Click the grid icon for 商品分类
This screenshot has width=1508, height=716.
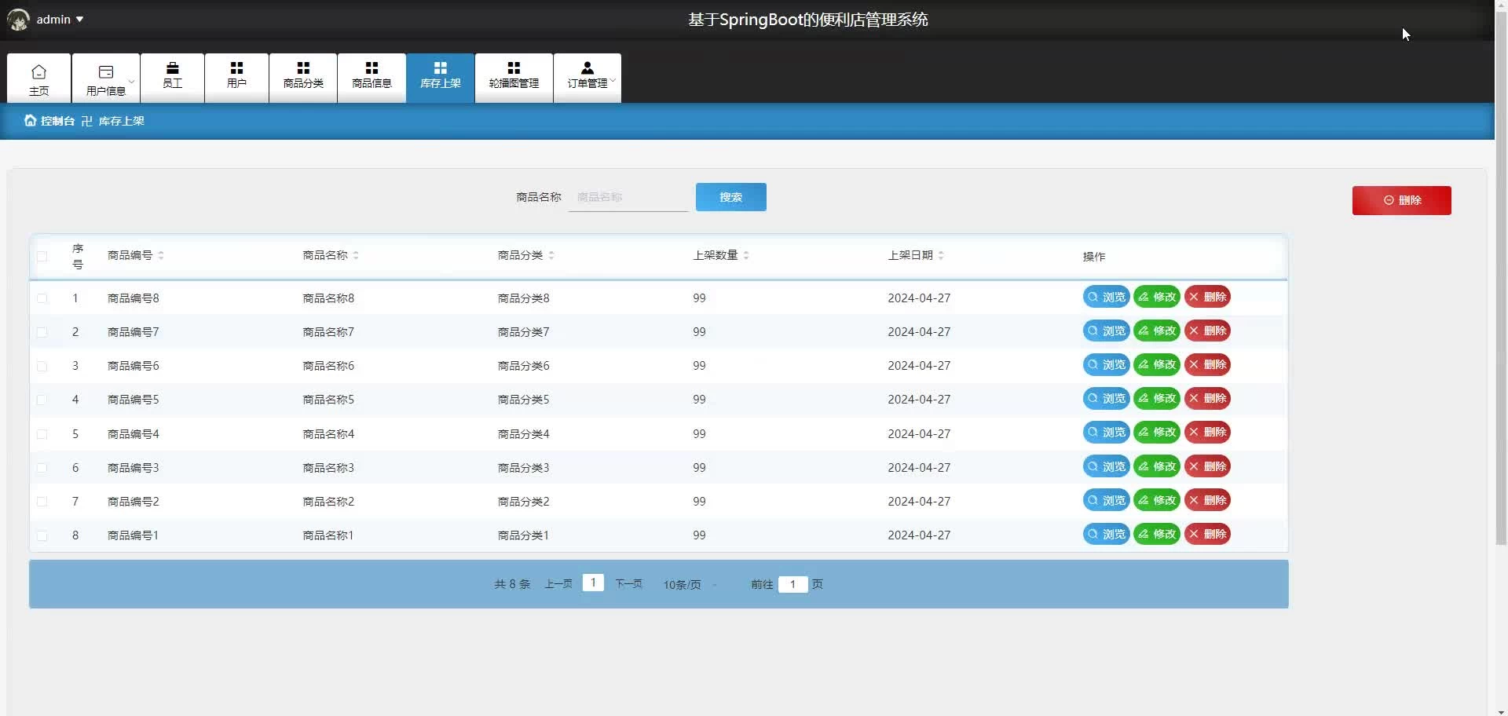pos(303,68)
